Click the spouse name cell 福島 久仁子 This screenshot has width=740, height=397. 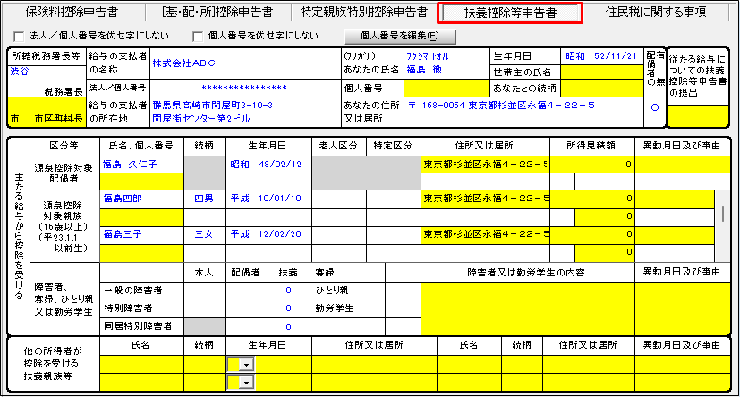tap(140, 165)
